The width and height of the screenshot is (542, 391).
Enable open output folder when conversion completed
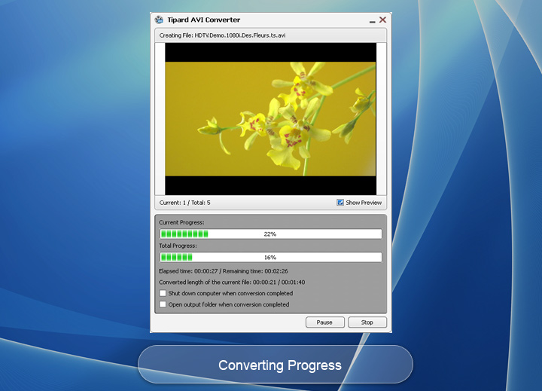point(163,304)
